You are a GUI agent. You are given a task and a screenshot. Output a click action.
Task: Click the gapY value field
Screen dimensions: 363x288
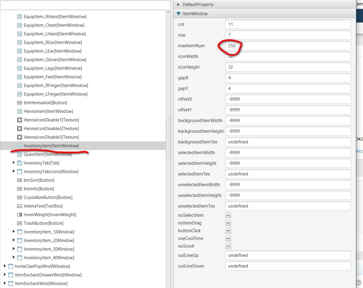click(288, 88)
